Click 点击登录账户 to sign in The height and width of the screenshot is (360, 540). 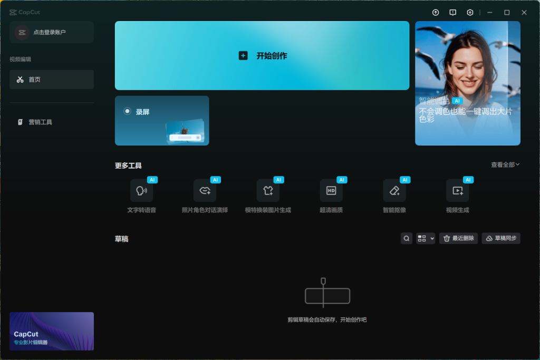coord(51,32)
